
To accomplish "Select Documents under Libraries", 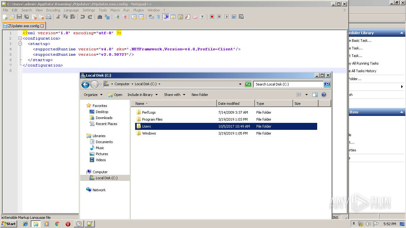I will click(x=104, y=142).
